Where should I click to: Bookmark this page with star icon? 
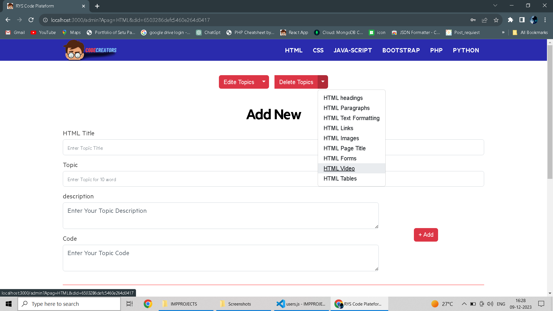[496, 20]
